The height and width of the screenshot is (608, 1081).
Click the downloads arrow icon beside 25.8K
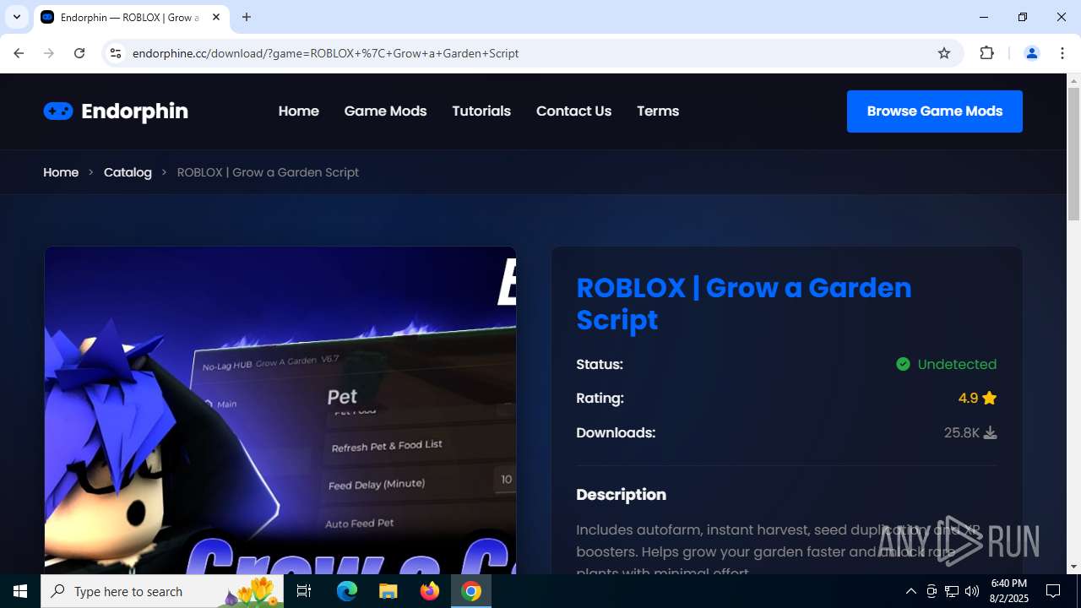[991, 432]
